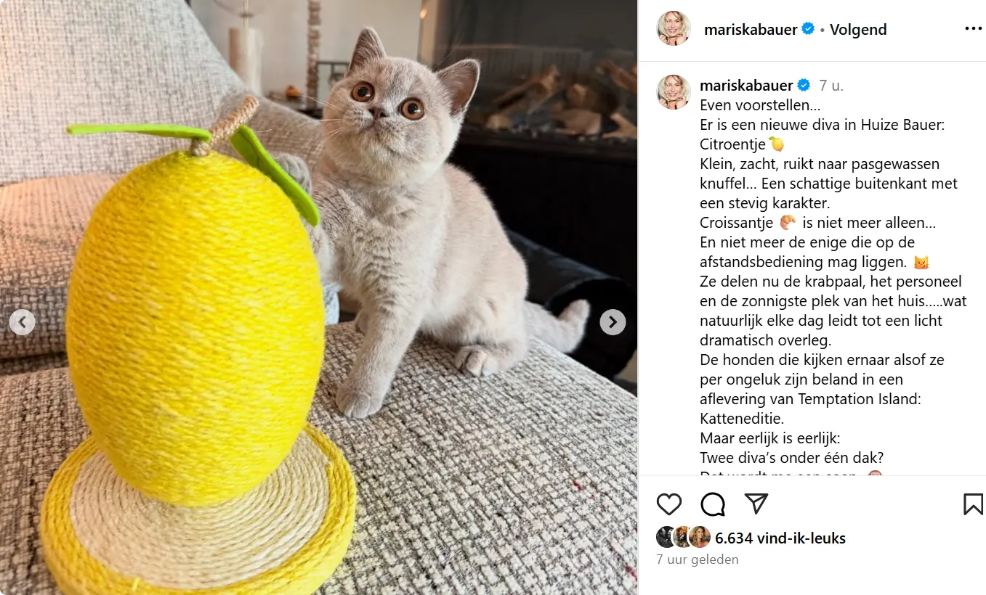The width and height of the screenshot is (986, 595).
Task: Toggle Volgend following status
Action: click(858, 30)
